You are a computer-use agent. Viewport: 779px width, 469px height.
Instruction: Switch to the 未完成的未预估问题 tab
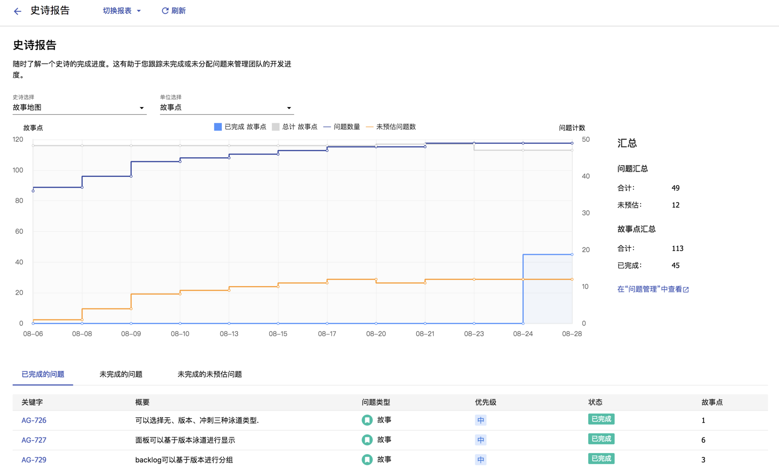pos(210,374)
